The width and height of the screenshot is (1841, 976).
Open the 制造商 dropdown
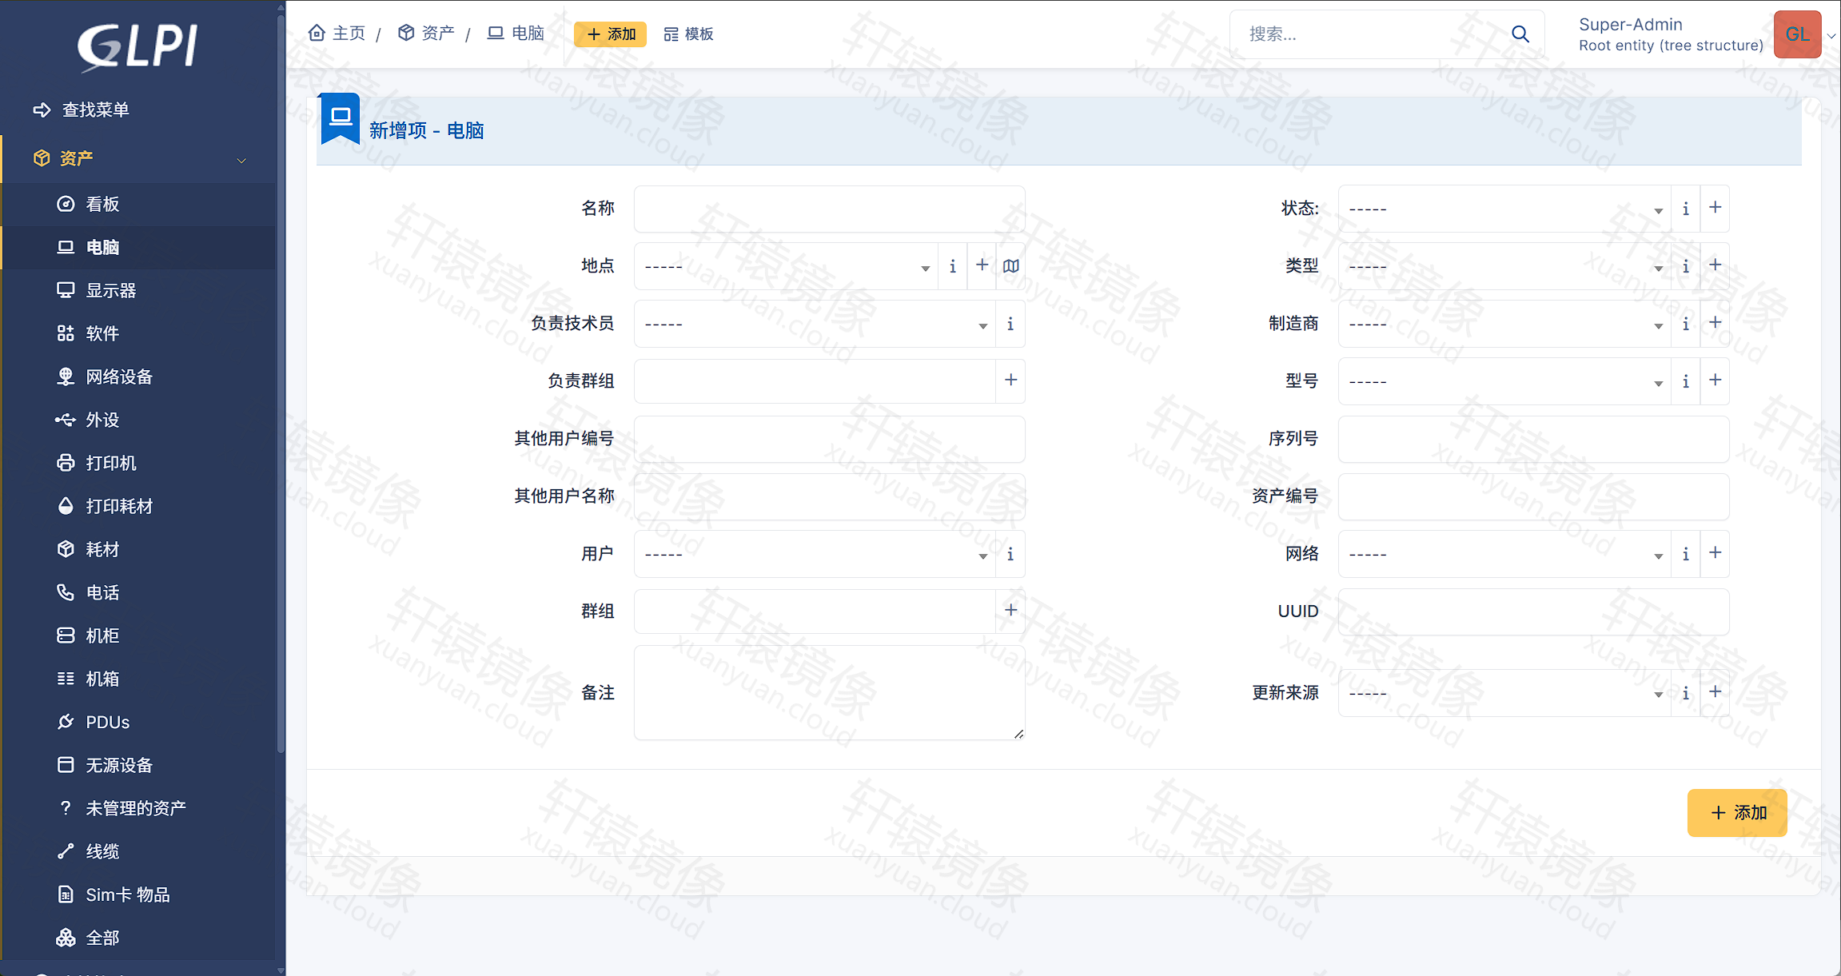[x=1504, y=324]
